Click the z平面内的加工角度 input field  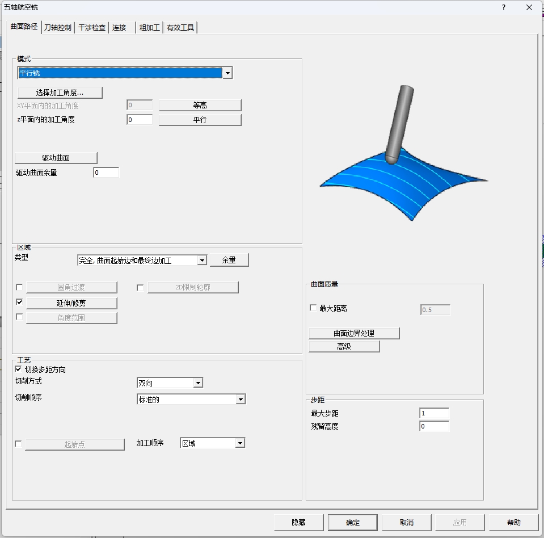[x=140, y=120]
